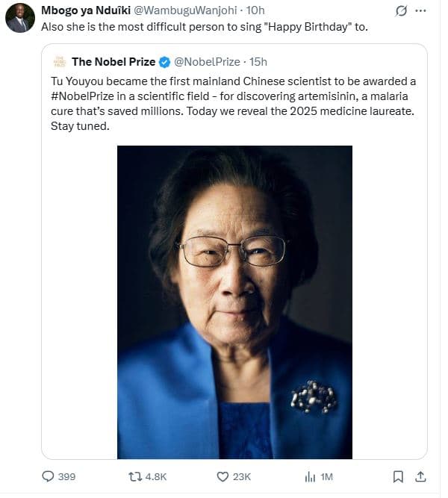Bookmark this post
Viewport: 448px width, 498px height.
coord(399,476)
